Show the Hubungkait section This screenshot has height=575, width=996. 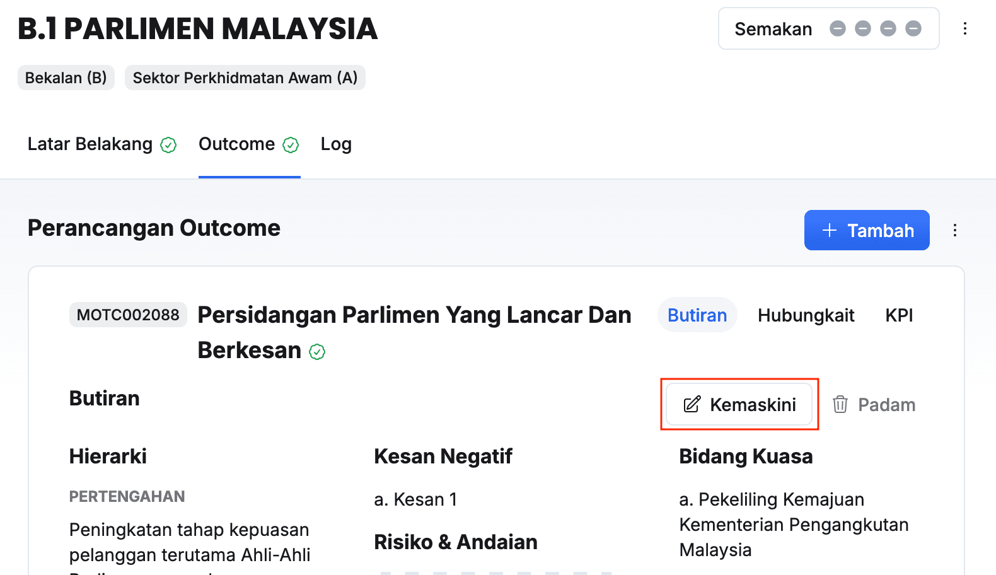(806, 315)
